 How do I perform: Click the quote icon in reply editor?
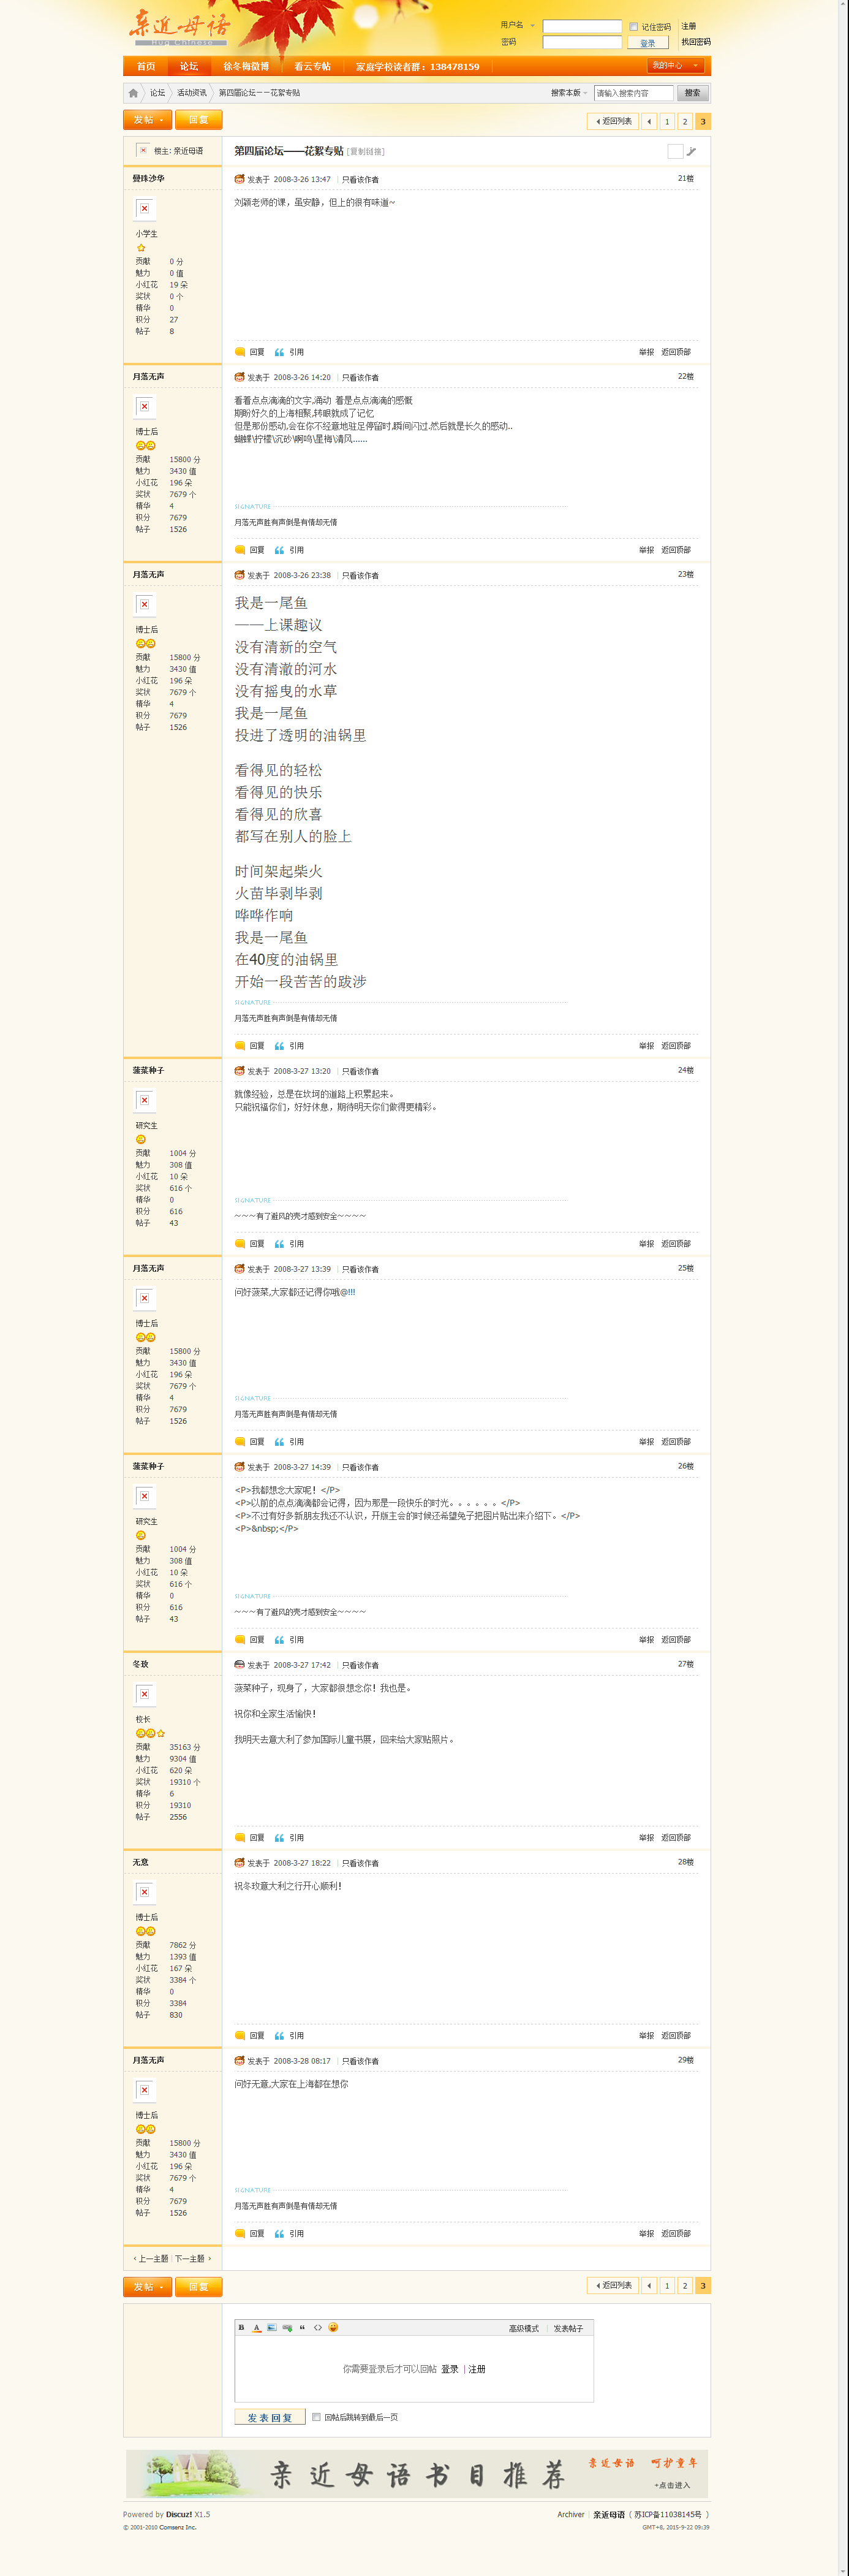(x=302, y=2327)
